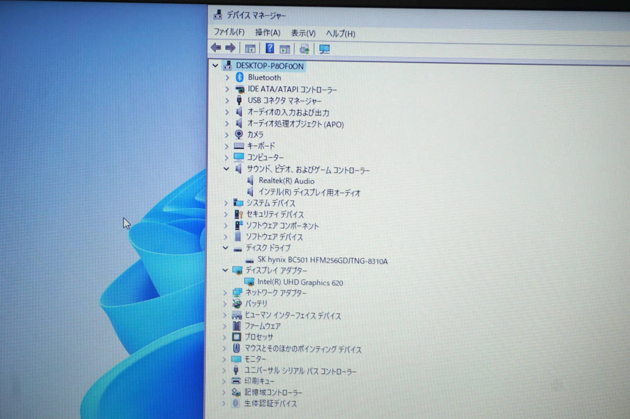Select オーディオの入力および出力 row
The image size is (630, 419).
[289, 112]
